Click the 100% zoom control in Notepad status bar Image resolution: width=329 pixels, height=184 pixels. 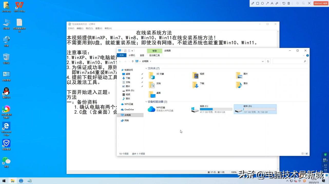(234, 172)
